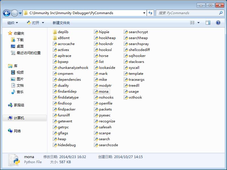
Task: Select the bpxep Python file icon
Action: pyautogui.click(x=55, y=62)
